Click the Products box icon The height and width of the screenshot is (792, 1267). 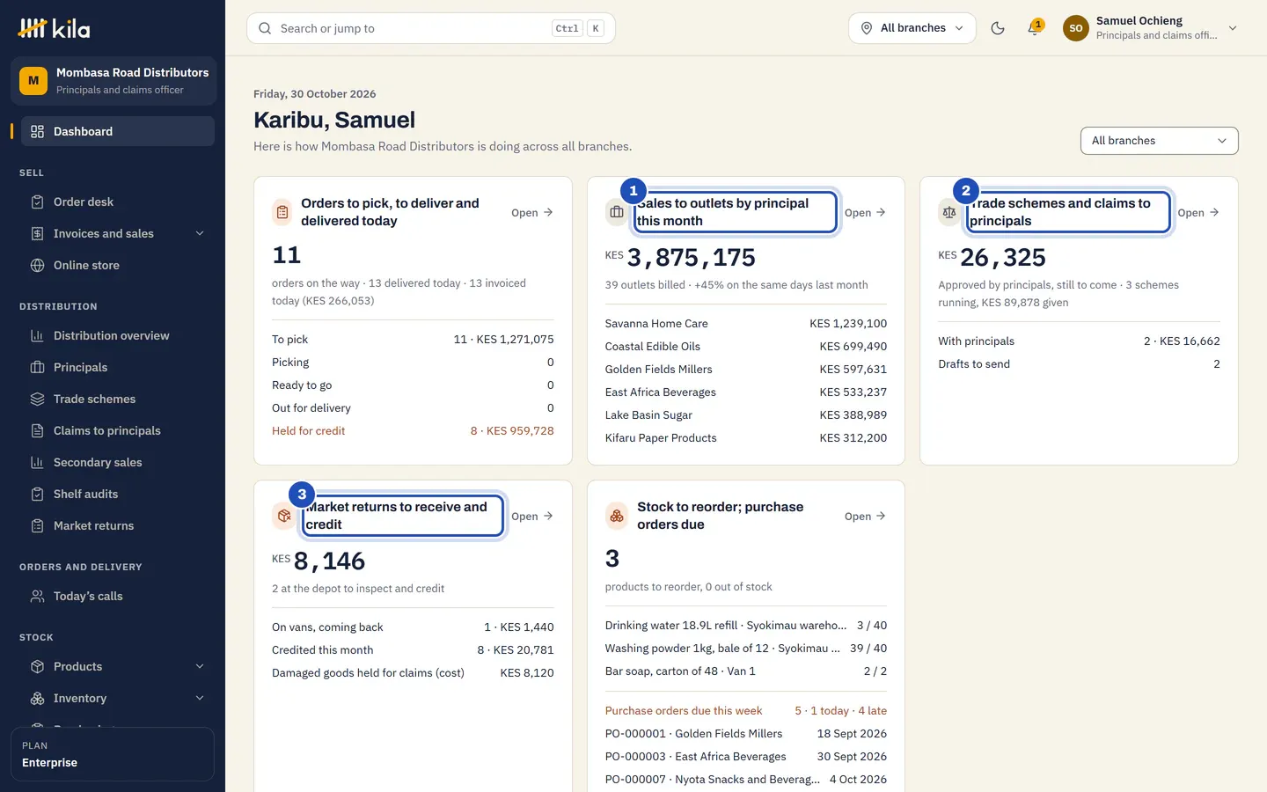(x=37, y=666)
